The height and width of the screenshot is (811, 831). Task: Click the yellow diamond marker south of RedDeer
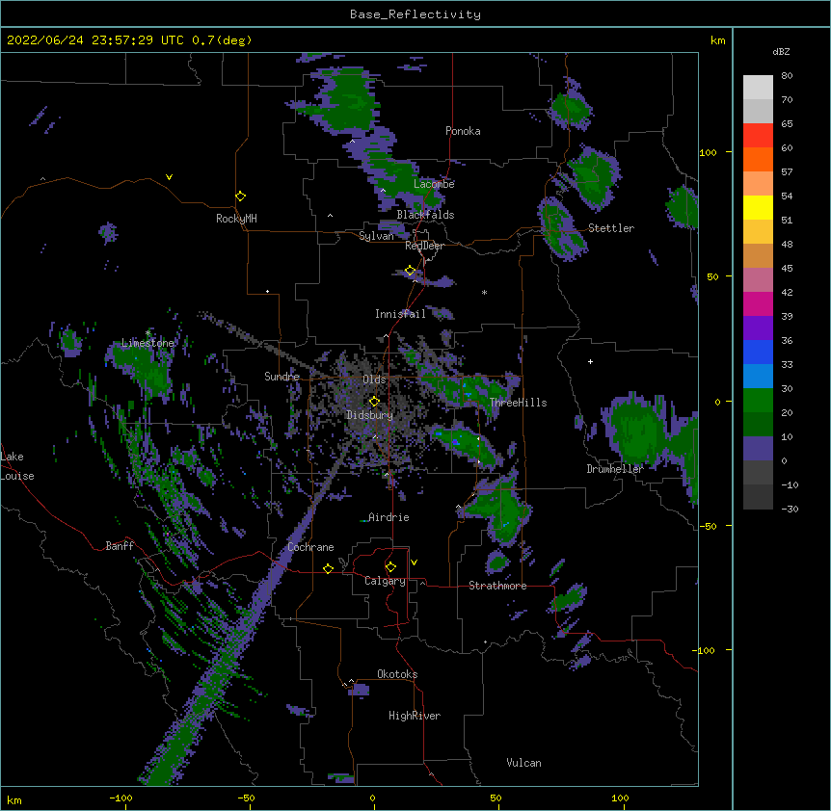[410, 271]
